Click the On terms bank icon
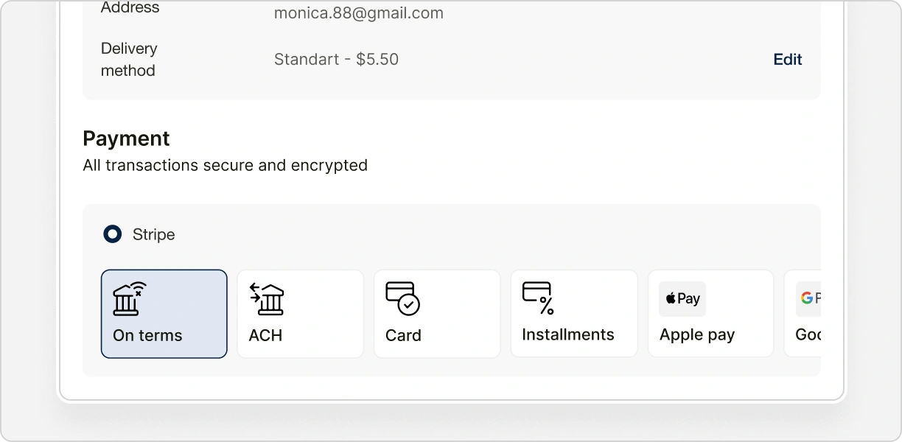Viewport: 902px width, 442px height. (129, 298)
